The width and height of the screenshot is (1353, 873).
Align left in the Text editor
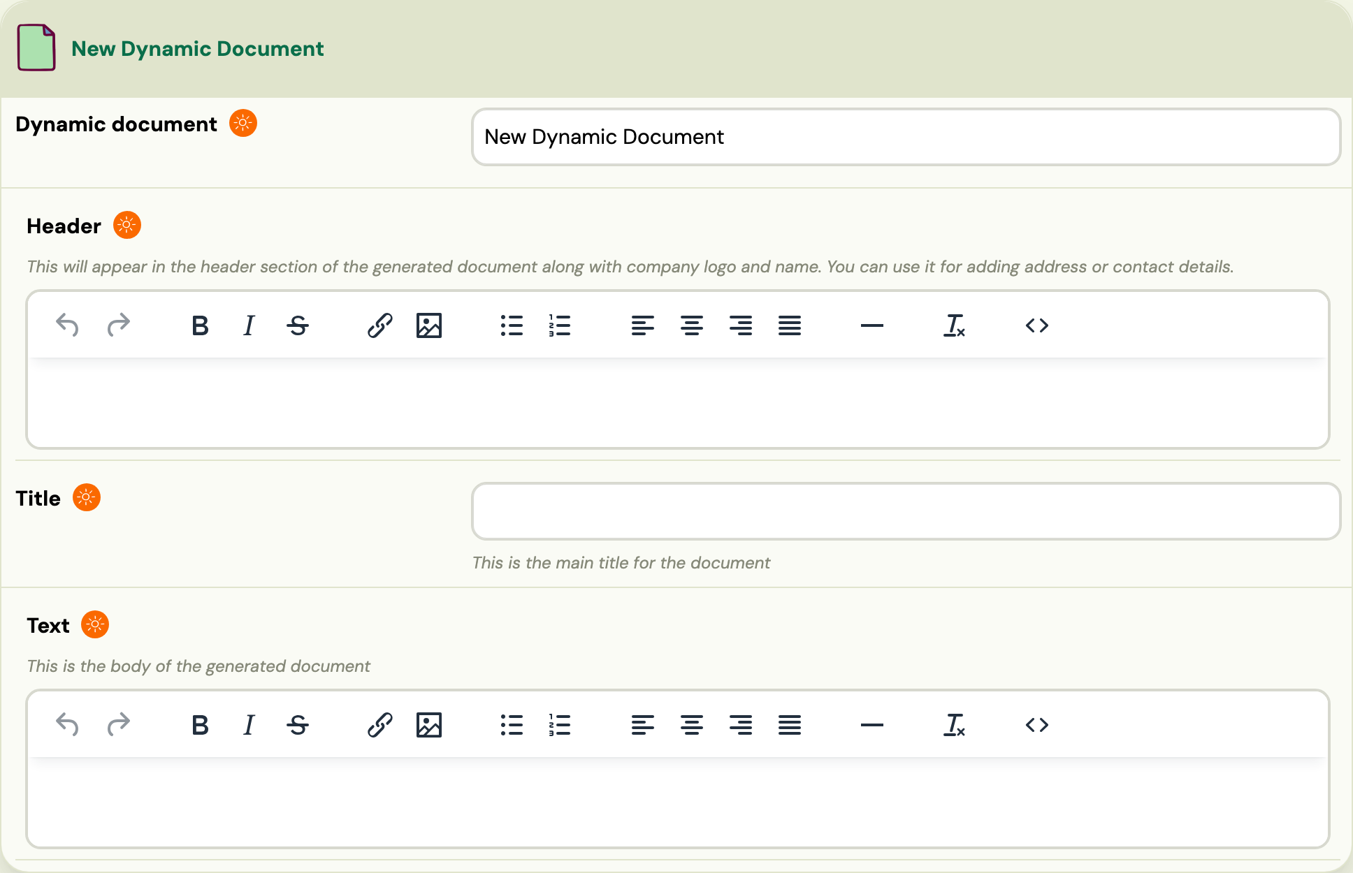pyautogui.click(x=643, y=725)
